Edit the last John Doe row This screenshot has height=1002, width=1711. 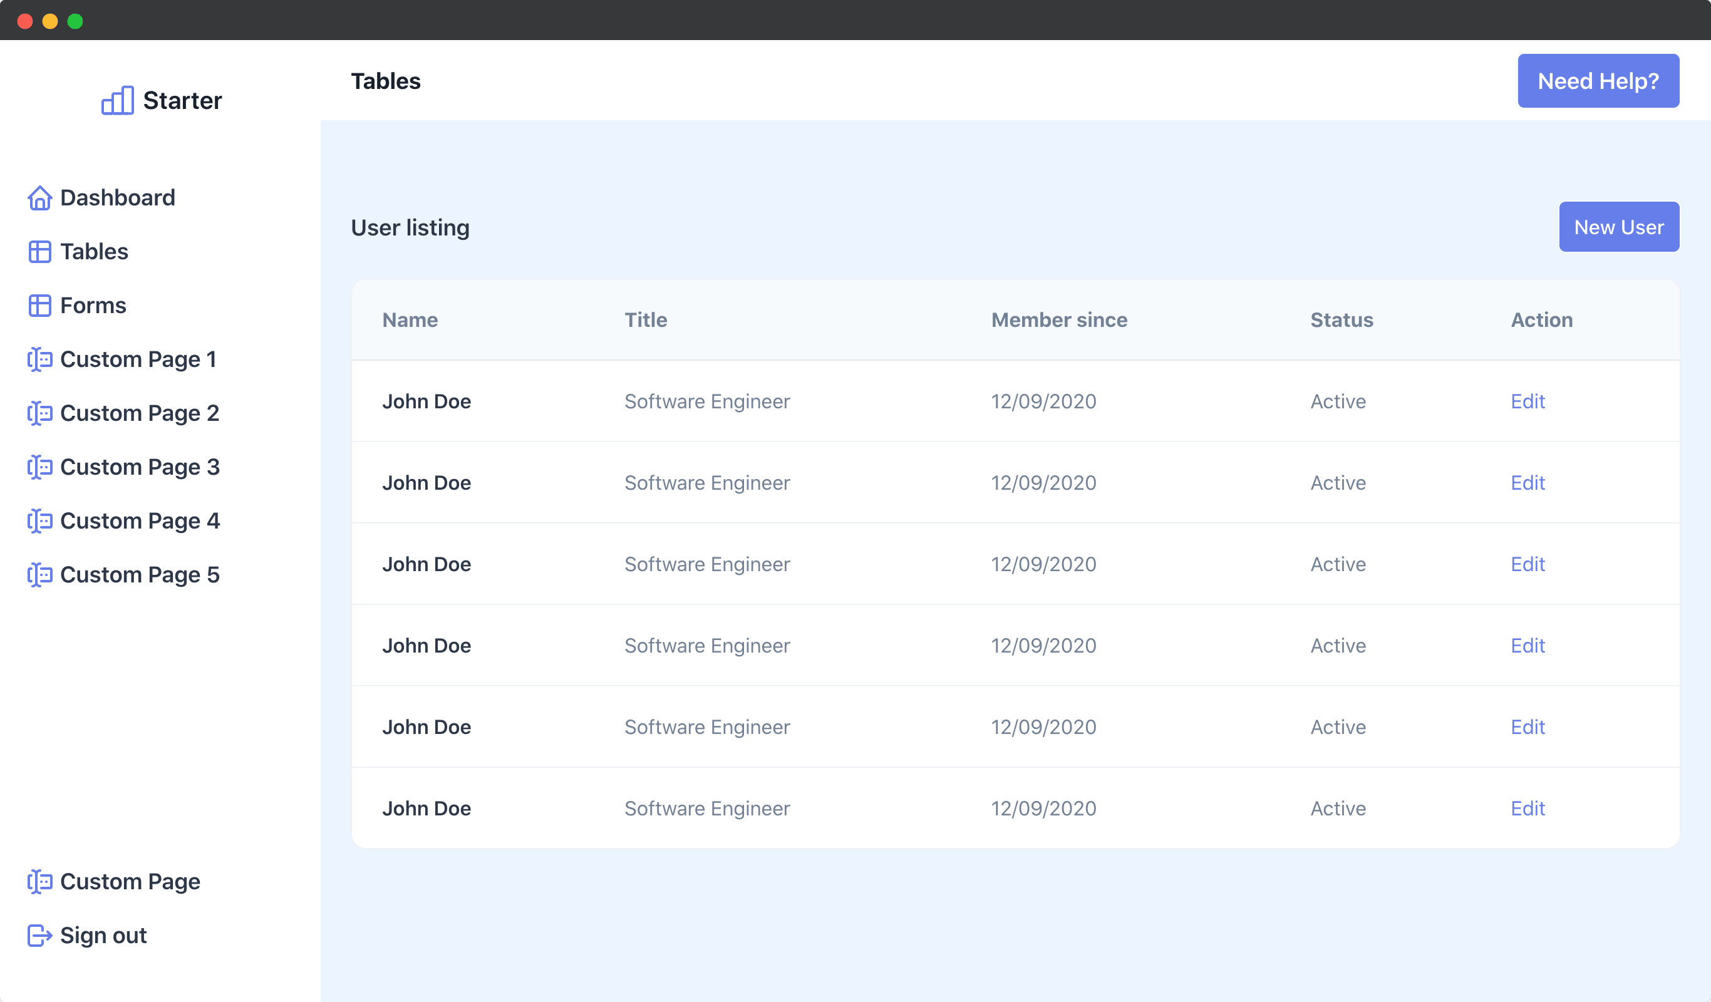1527,808
